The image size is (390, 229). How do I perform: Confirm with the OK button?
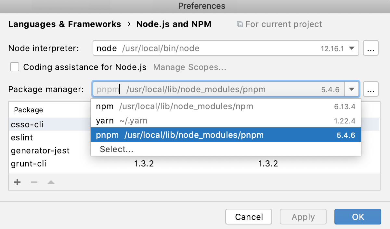point(358,217)
